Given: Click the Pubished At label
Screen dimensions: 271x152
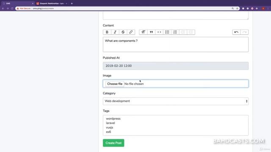Looking at the screenshot, I should (x=111, y=58).
